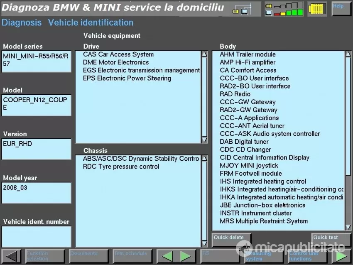Open the Test schedule button
The image size is (353, 265).
132,256
